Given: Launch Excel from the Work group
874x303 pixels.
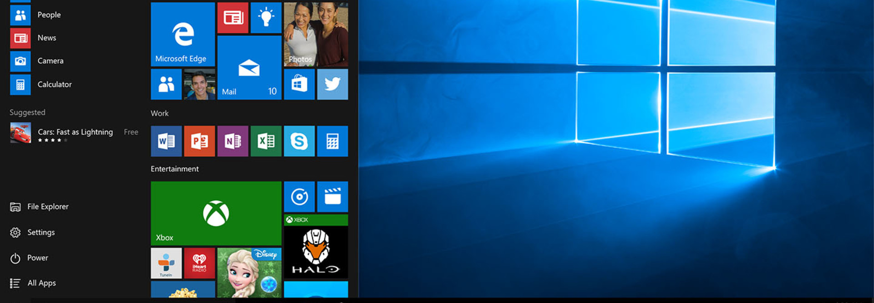Looking at the screenshot, I should coord(266,141).
